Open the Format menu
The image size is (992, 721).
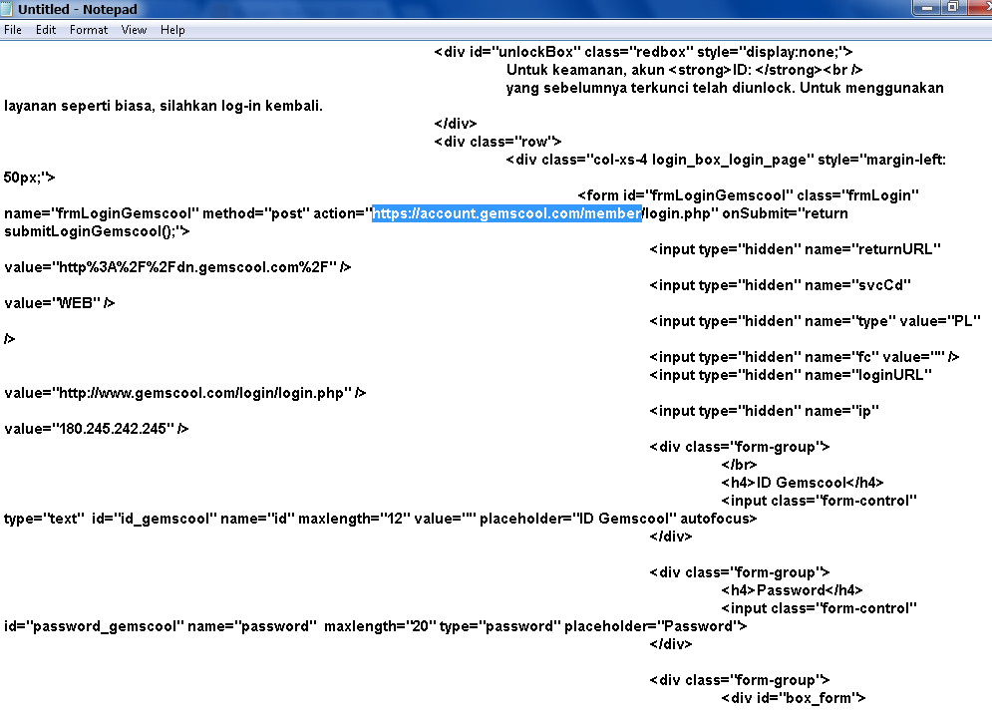click(89, 30)
